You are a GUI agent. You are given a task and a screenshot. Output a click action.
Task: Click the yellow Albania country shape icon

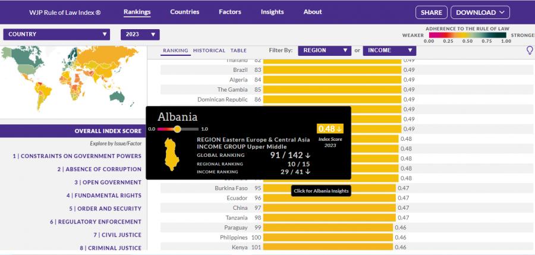coord(172,155)
